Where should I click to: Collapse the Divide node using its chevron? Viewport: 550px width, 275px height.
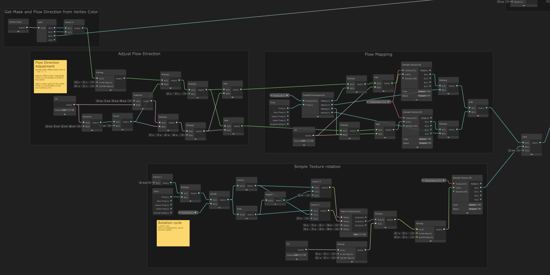coord(219,208)
